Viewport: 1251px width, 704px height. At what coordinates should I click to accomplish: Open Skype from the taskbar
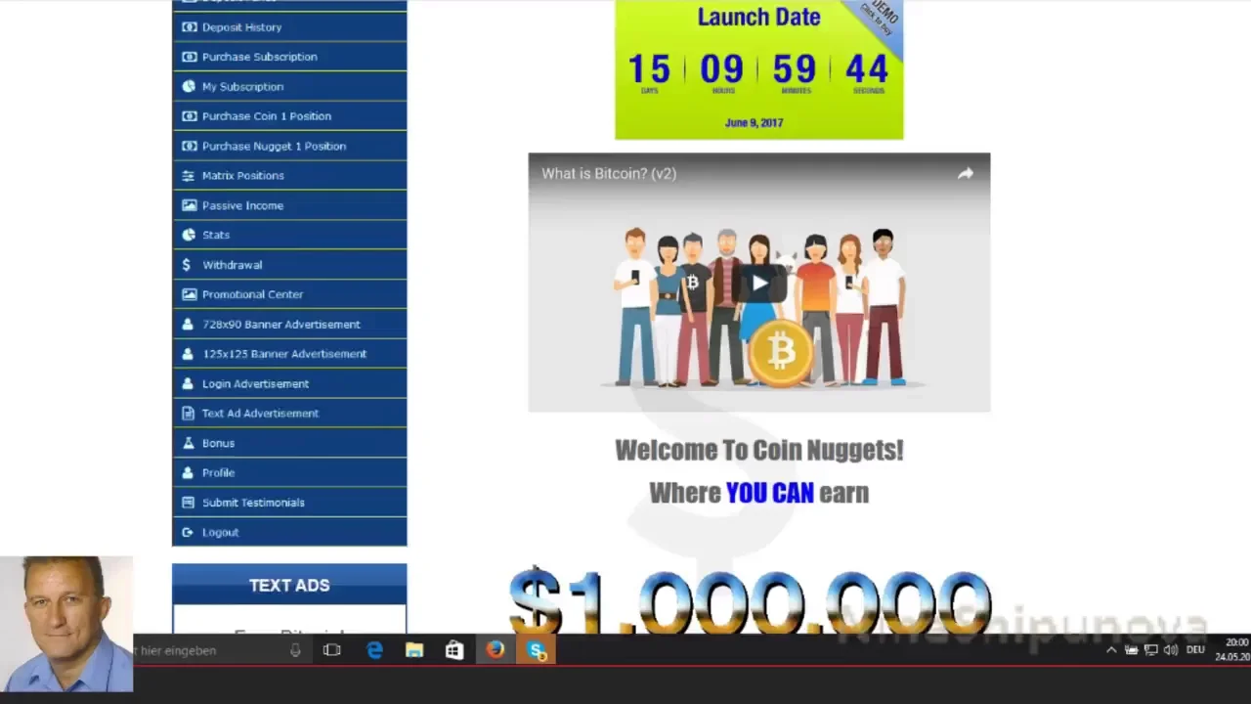[x=537, y=650]
